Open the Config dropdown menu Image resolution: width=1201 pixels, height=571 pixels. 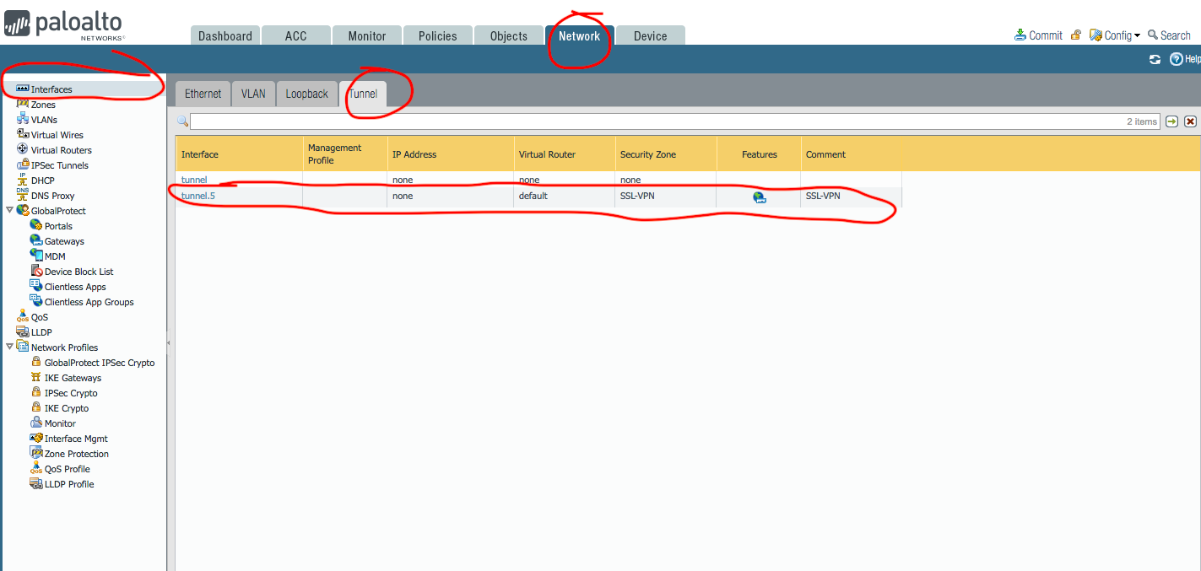tap(1116, 35)
